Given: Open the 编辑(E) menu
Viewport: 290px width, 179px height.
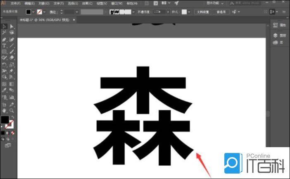Looking at the screenshot, I should pos(30,4).
